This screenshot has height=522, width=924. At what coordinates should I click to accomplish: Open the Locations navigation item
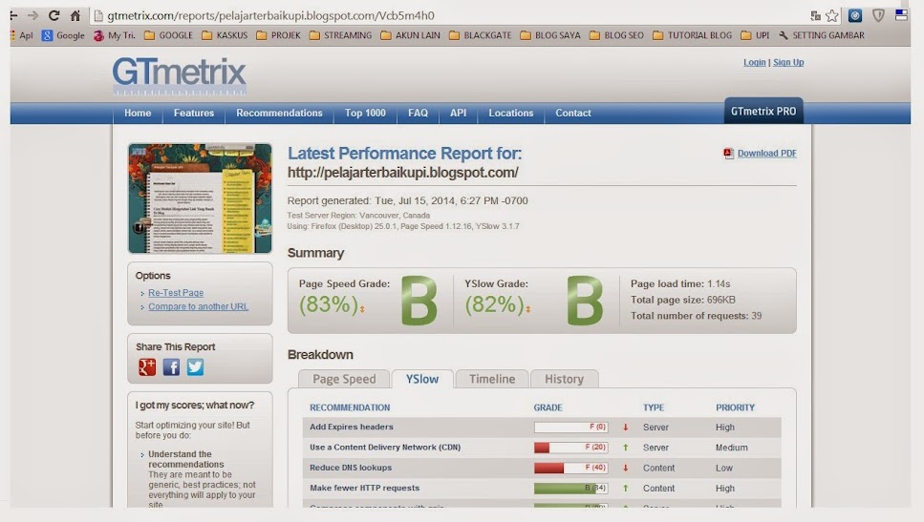[x=511, y=113]
